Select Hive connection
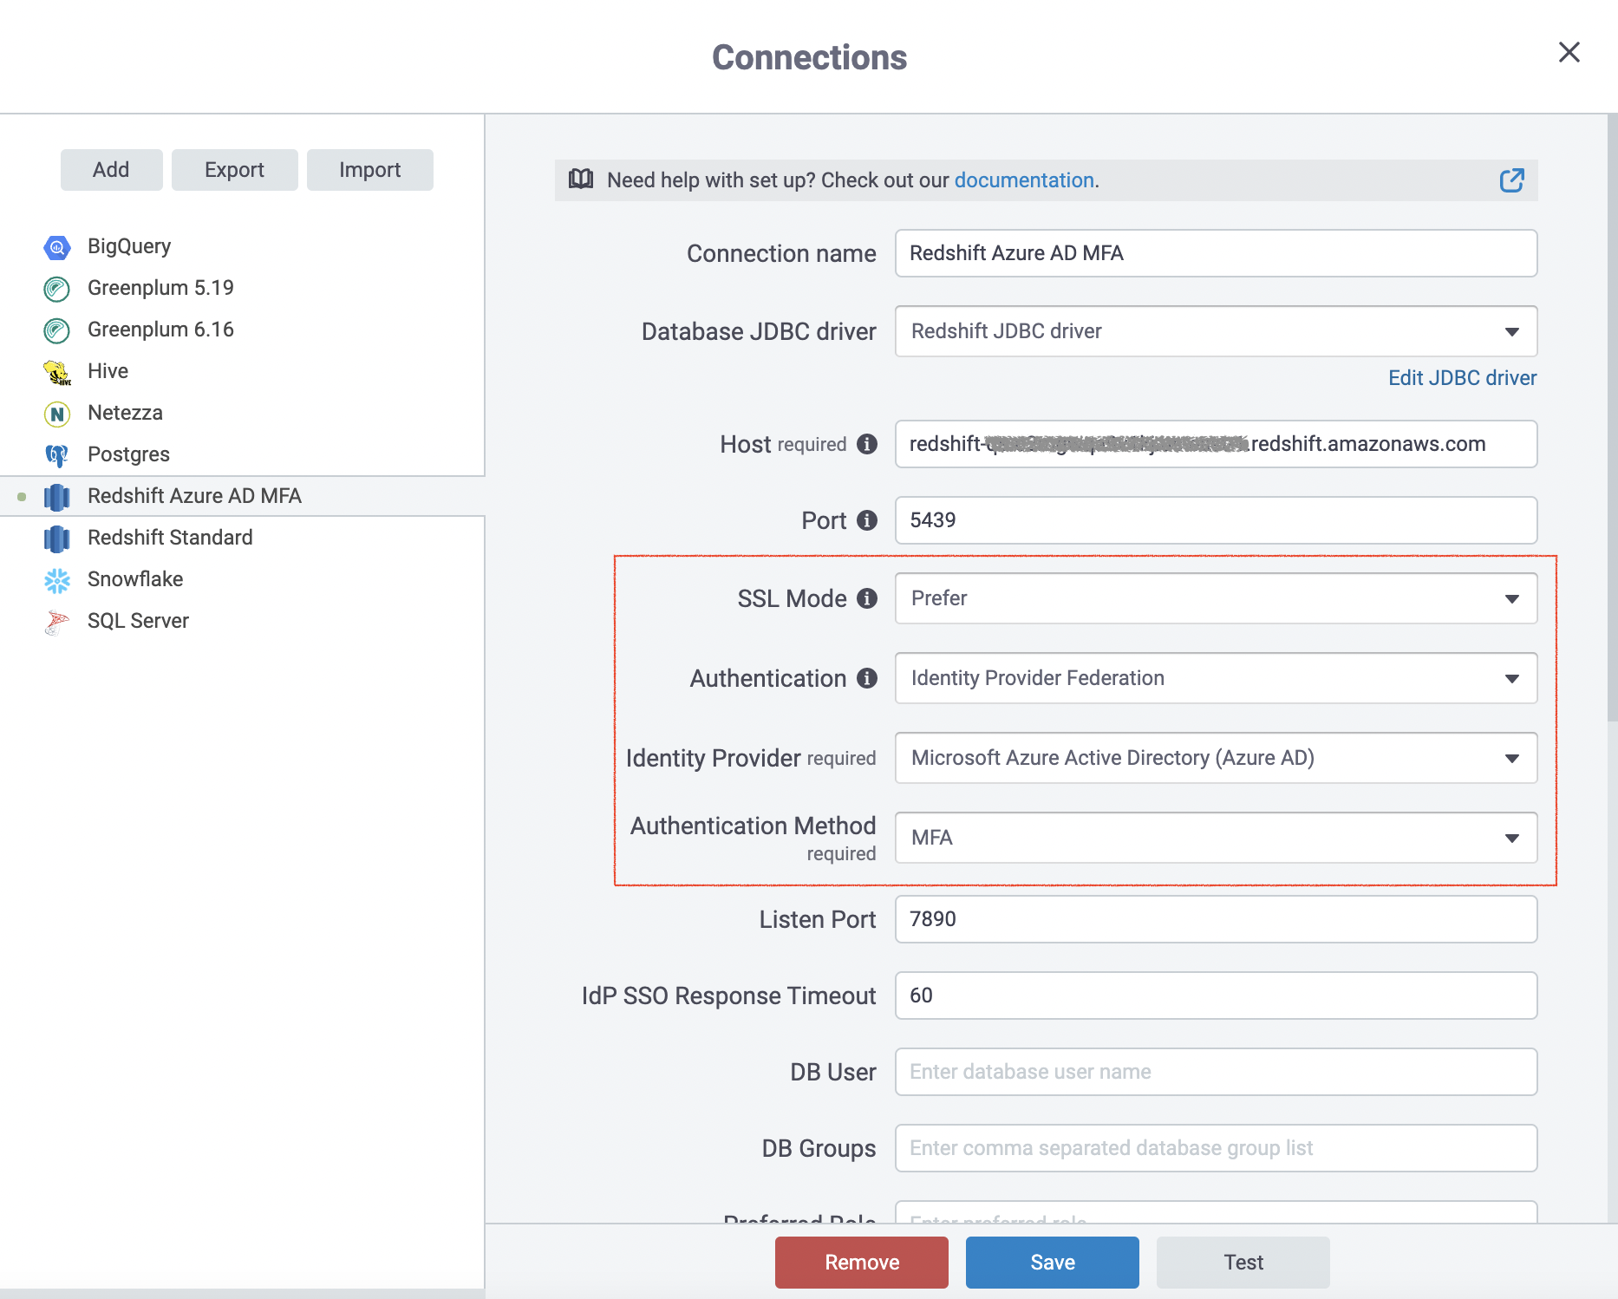The height and width of the screenshot is (1299, 1618). (242, 371)
